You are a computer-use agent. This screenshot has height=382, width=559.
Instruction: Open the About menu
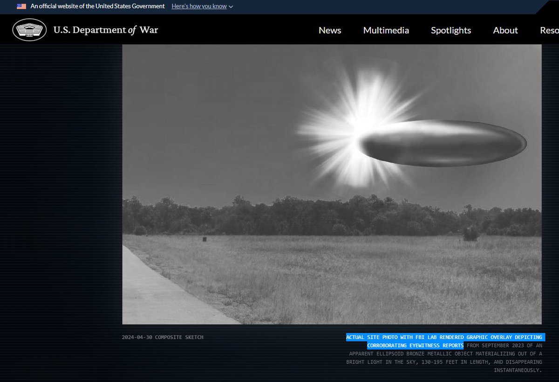[x=505, y=30]
